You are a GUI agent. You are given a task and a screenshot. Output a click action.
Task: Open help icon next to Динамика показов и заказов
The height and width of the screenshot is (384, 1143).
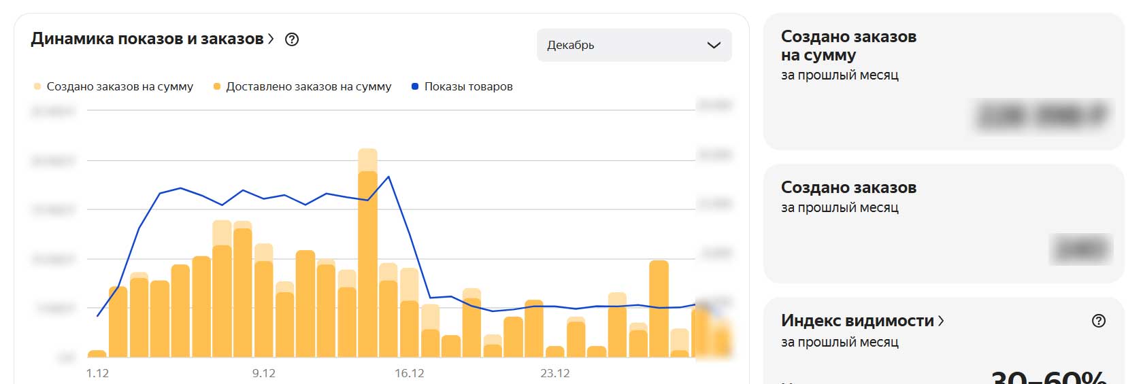point(292,39)
